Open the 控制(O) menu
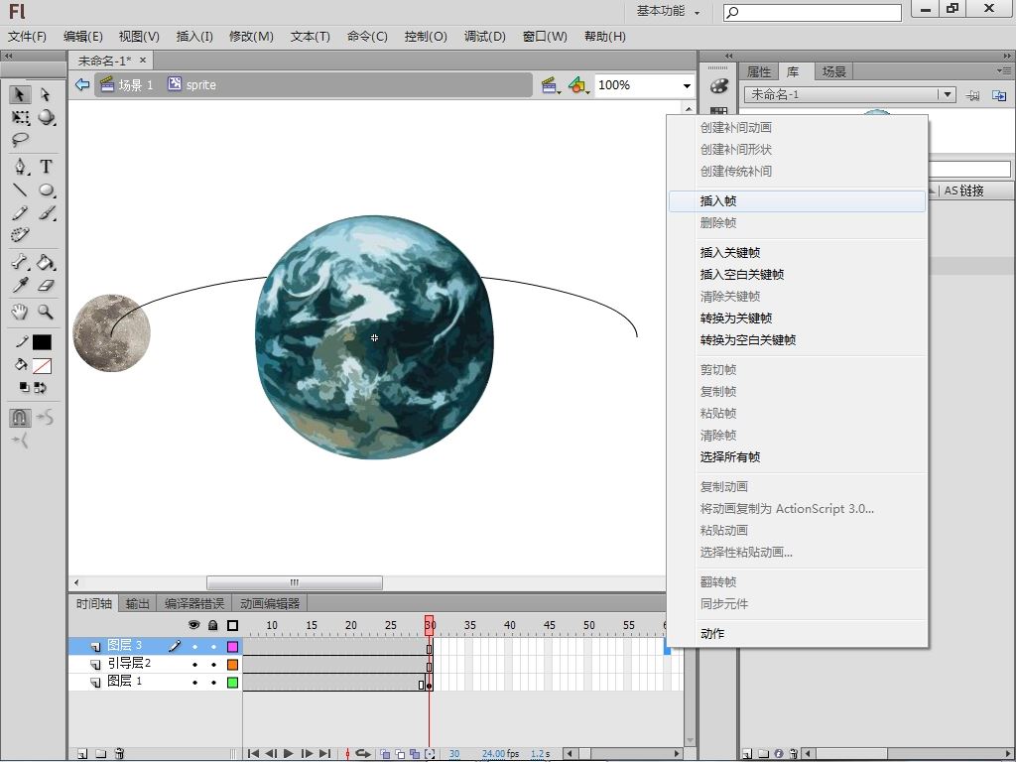 [x=426, y=37]
